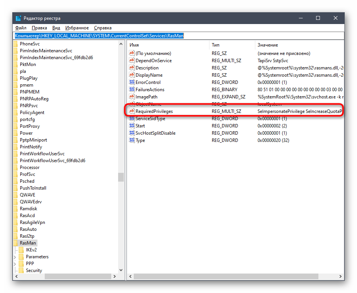Click the Registry Editor app icon in title bar
The image size is (357, 293).
point(18,18)
